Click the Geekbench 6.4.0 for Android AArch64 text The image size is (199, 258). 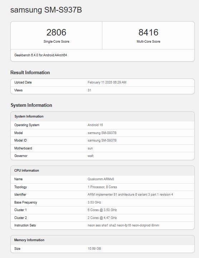(x=40, y=55)
